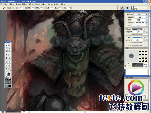Select the Magic Wand tool
This screenshot has height=113, width=151.
coord(9,48)
